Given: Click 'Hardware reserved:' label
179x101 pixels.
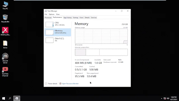Looking at the screenshot, I should coord(110,62).
